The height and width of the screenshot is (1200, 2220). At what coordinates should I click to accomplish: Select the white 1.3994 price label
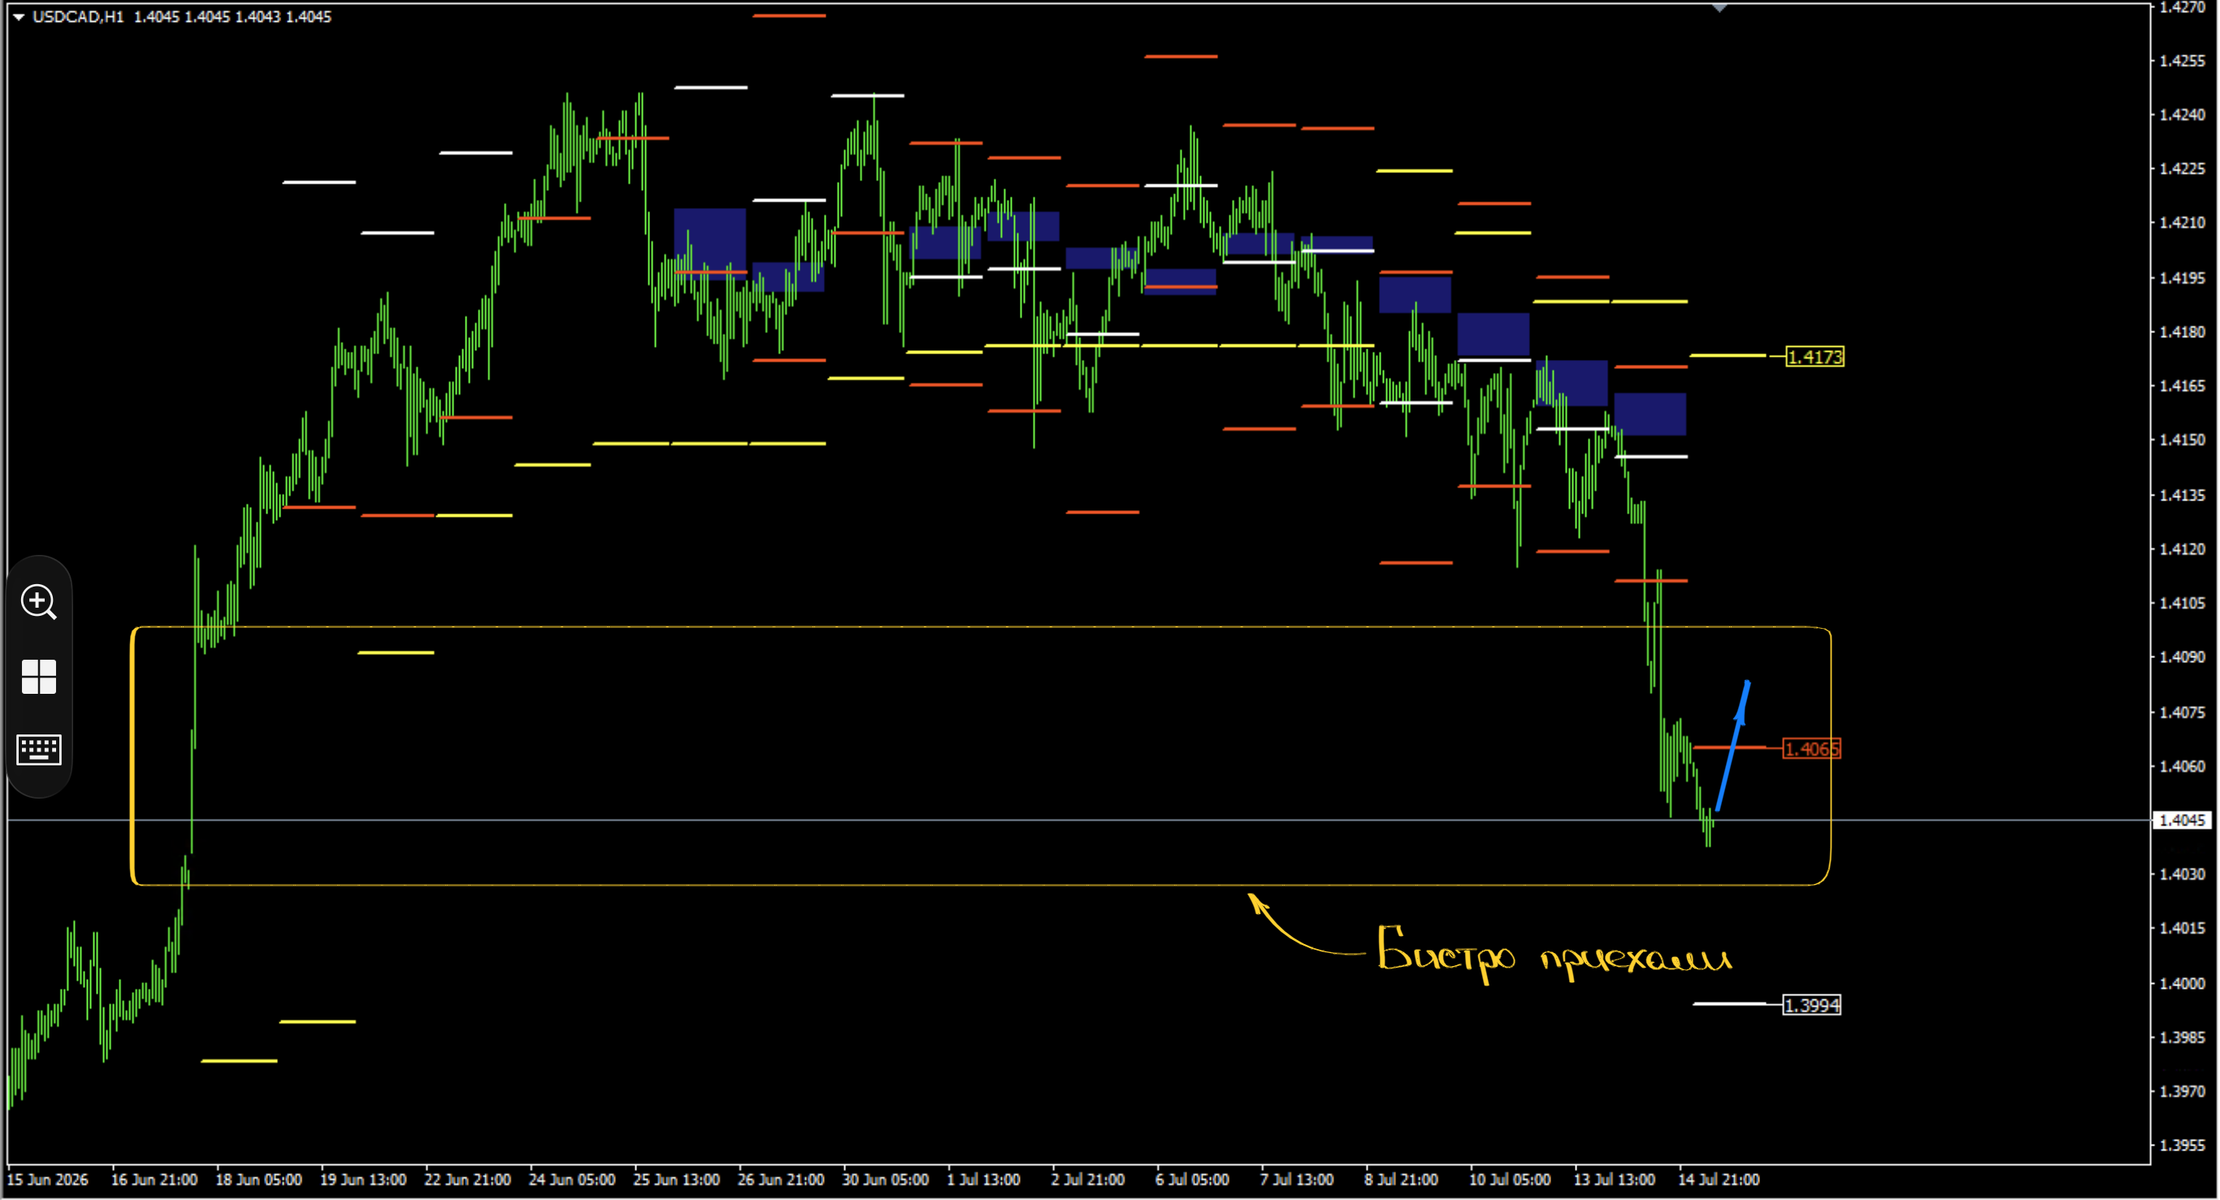(x=1811, y=1004)
